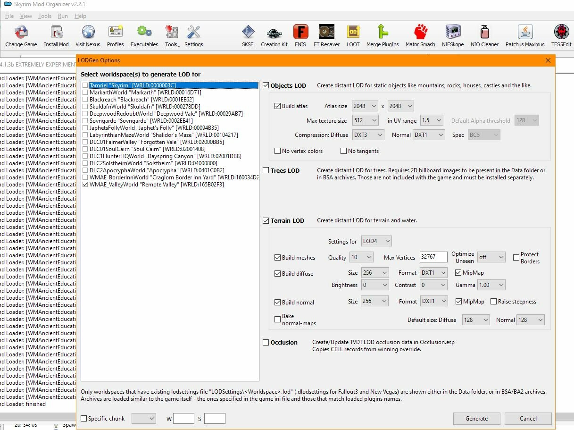Open the Tools menu
This screenshot has height=430, width=574.
pyautogui.click(x=45, y=16)
